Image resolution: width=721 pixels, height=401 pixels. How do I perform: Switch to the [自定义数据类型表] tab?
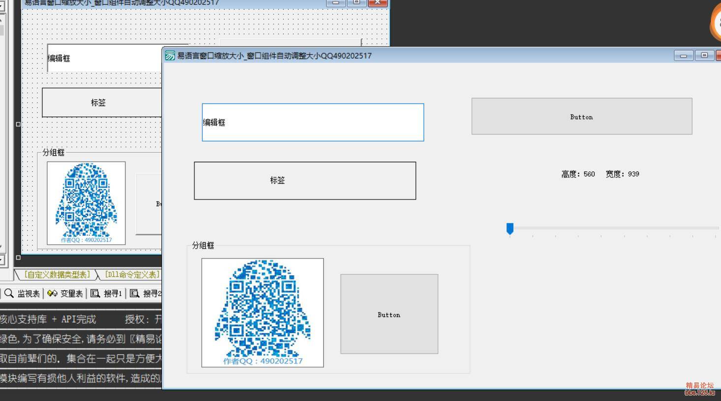pyautogui.click(x=57, y=274)
